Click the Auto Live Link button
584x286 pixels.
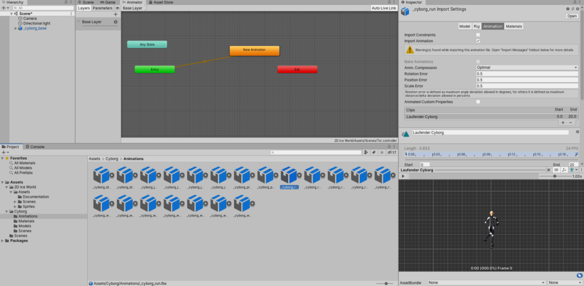pos(383,9)
